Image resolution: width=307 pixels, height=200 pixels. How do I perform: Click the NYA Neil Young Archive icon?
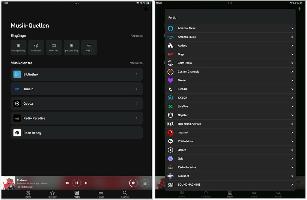(x=170, y=124)
